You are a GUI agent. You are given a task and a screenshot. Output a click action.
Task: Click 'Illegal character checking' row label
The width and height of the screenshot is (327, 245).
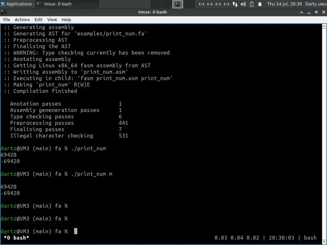(51, 136)
